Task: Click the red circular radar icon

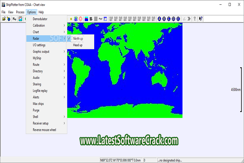Action: (81, 19)
